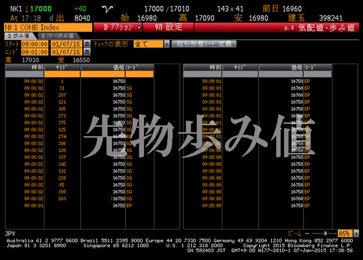Click the bid/ask 17000 / 17010 quote
The width and height of the screenshot is (363, 260).
coord(167,9)
